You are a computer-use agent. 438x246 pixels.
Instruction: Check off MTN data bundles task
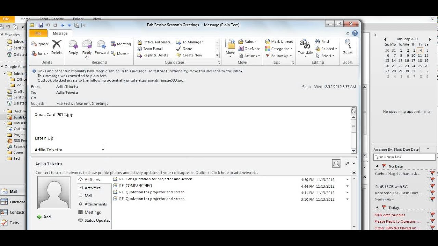point(428,215)
